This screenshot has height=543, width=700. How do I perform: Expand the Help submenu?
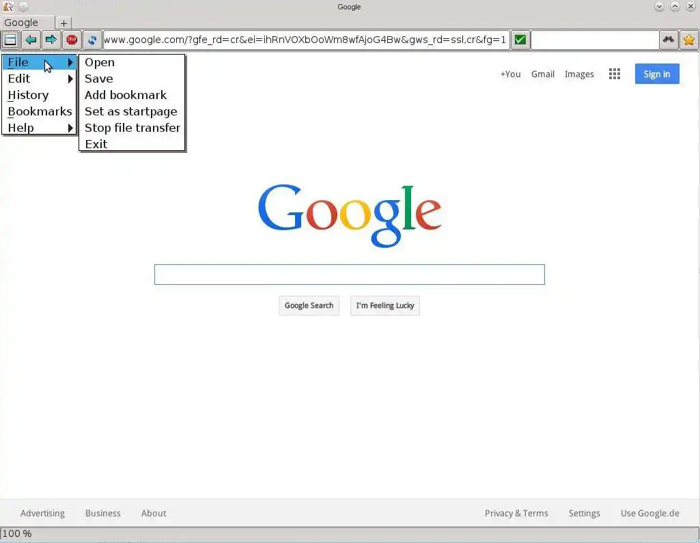pyautogui.click(x=40, y=128)
